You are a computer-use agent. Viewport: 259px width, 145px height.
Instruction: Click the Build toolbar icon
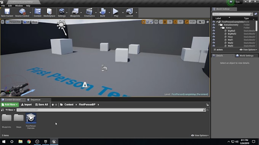click(x=102, y=12)
